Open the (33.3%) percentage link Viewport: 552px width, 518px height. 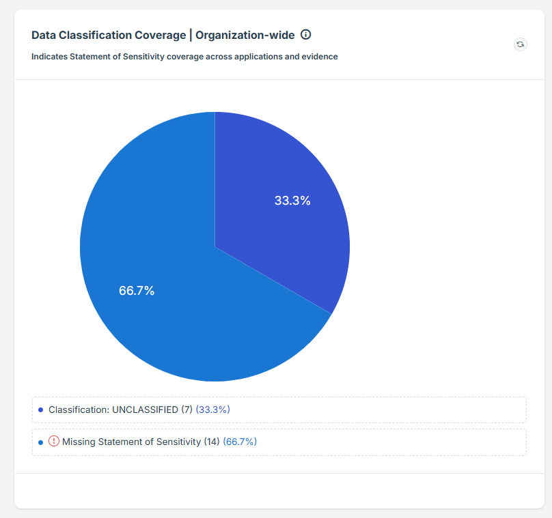[212, 409]
